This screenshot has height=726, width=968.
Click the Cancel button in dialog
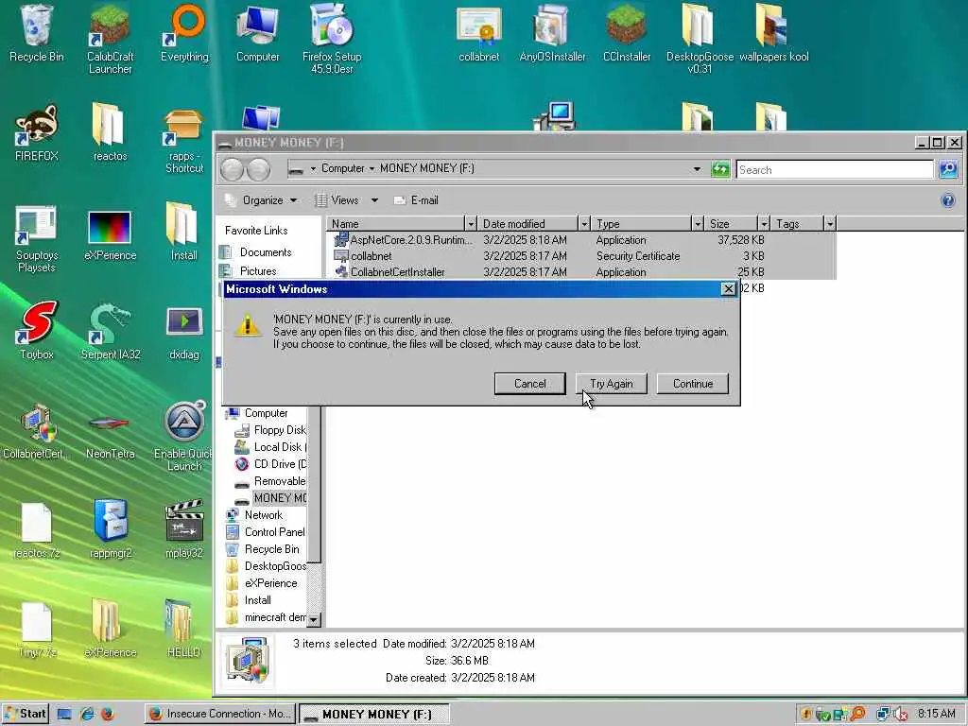[x=529, y=384]
